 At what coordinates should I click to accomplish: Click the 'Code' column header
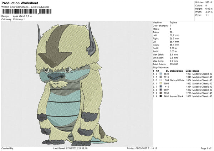pos(188,71)
